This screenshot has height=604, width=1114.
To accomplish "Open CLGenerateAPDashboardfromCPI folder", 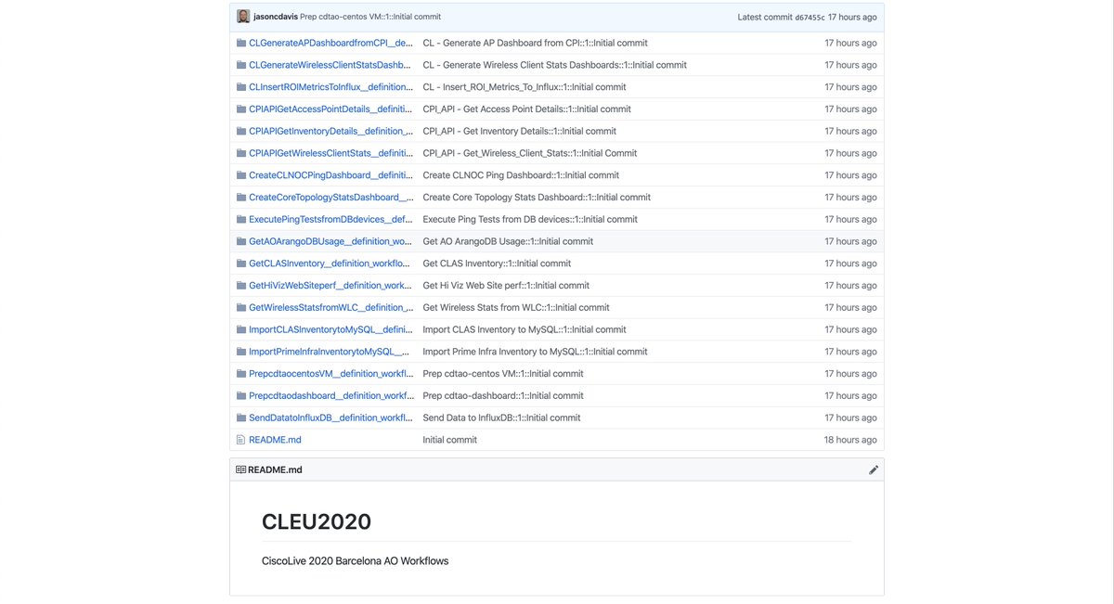I will coord(330,43).
